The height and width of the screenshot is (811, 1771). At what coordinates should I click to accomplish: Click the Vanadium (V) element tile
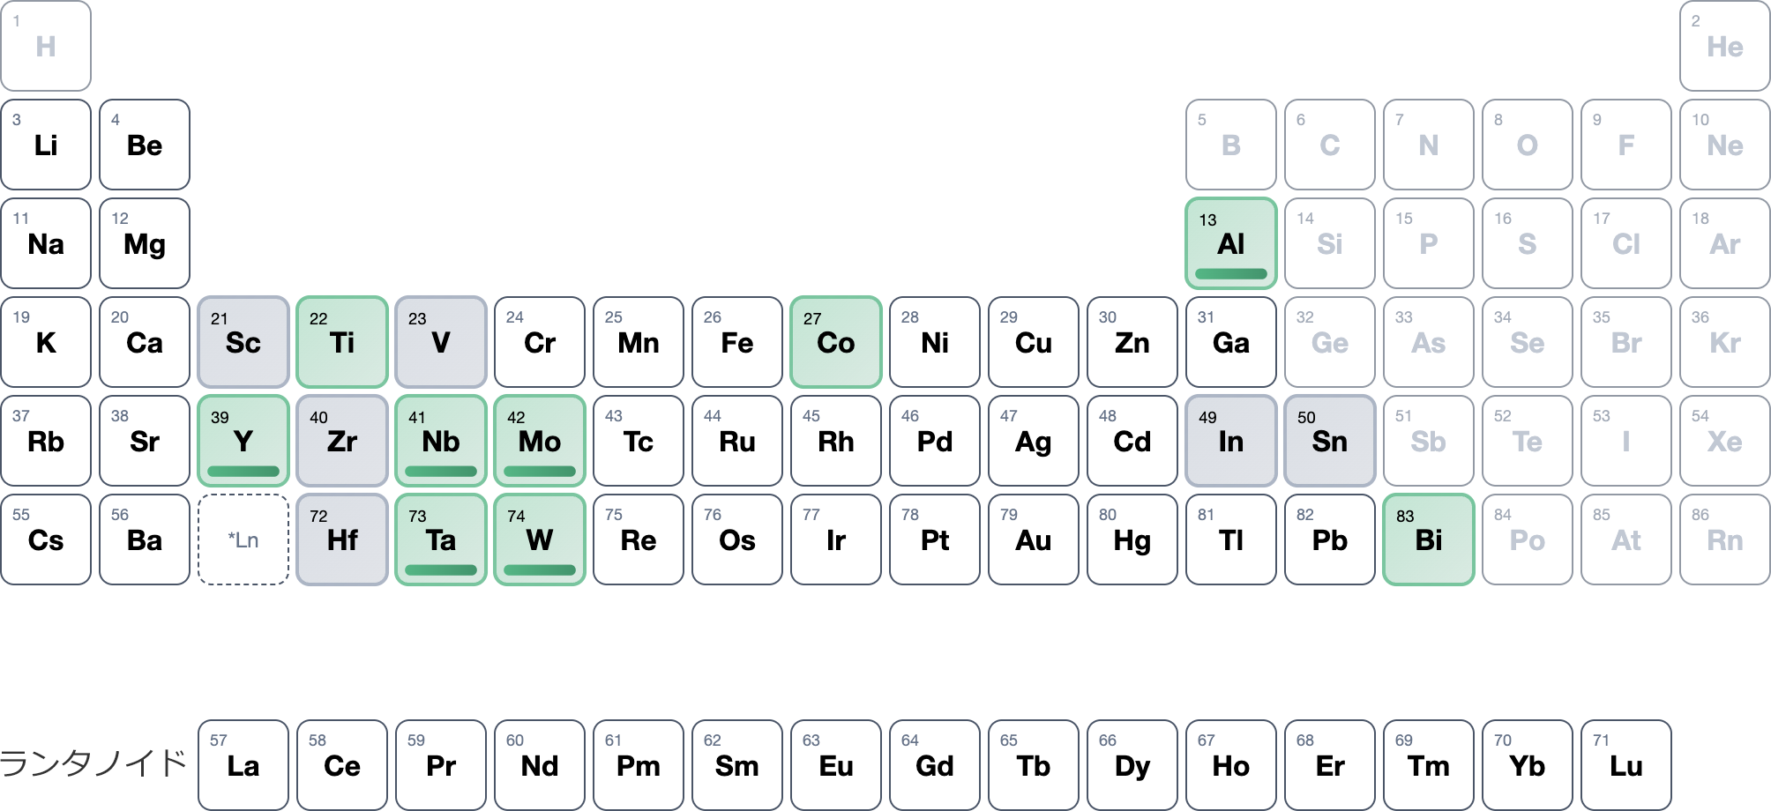(440, 342)
